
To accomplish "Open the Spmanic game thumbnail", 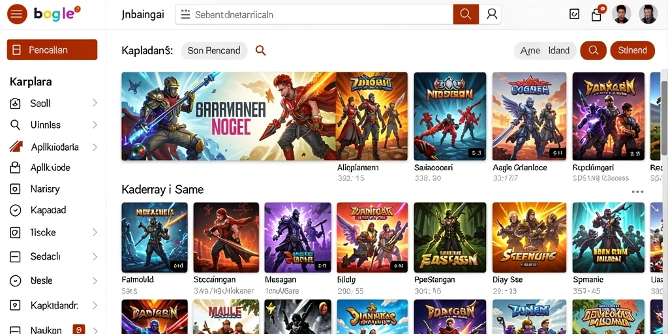I will click(x=609, y=237).
